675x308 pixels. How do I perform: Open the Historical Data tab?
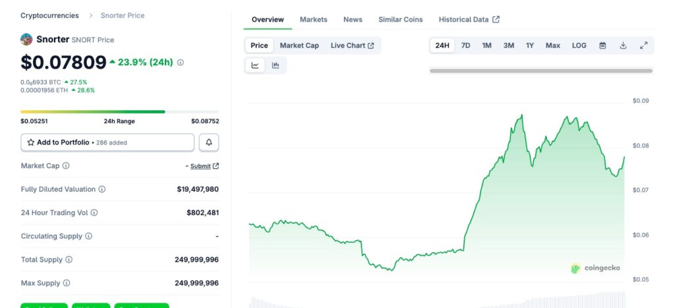coord(469,19)
